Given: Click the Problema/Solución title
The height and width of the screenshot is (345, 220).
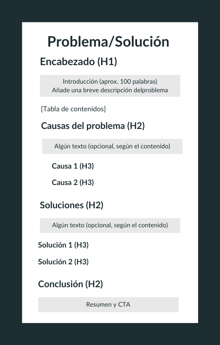Looking at the screenshot, I should click(x=108, y=41).
